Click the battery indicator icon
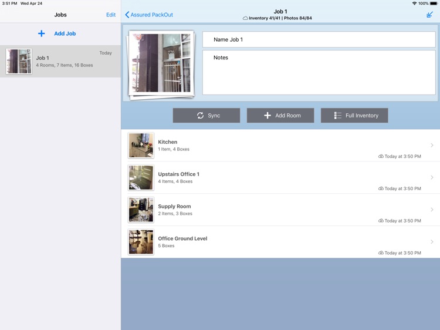 click(434, 4)
